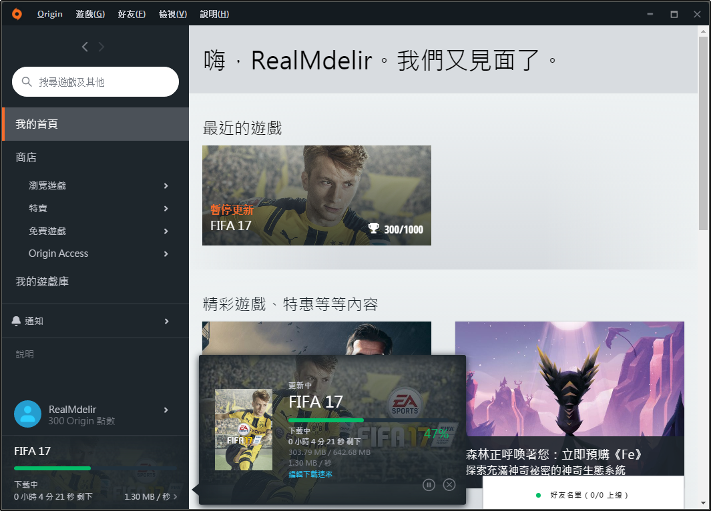Screen dimensions: 711x511
Task: Click the green online status dot
Action: (538, 495)
